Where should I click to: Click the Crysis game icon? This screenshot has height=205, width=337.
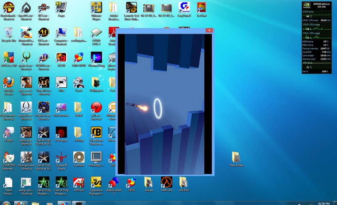coord(79,81)
